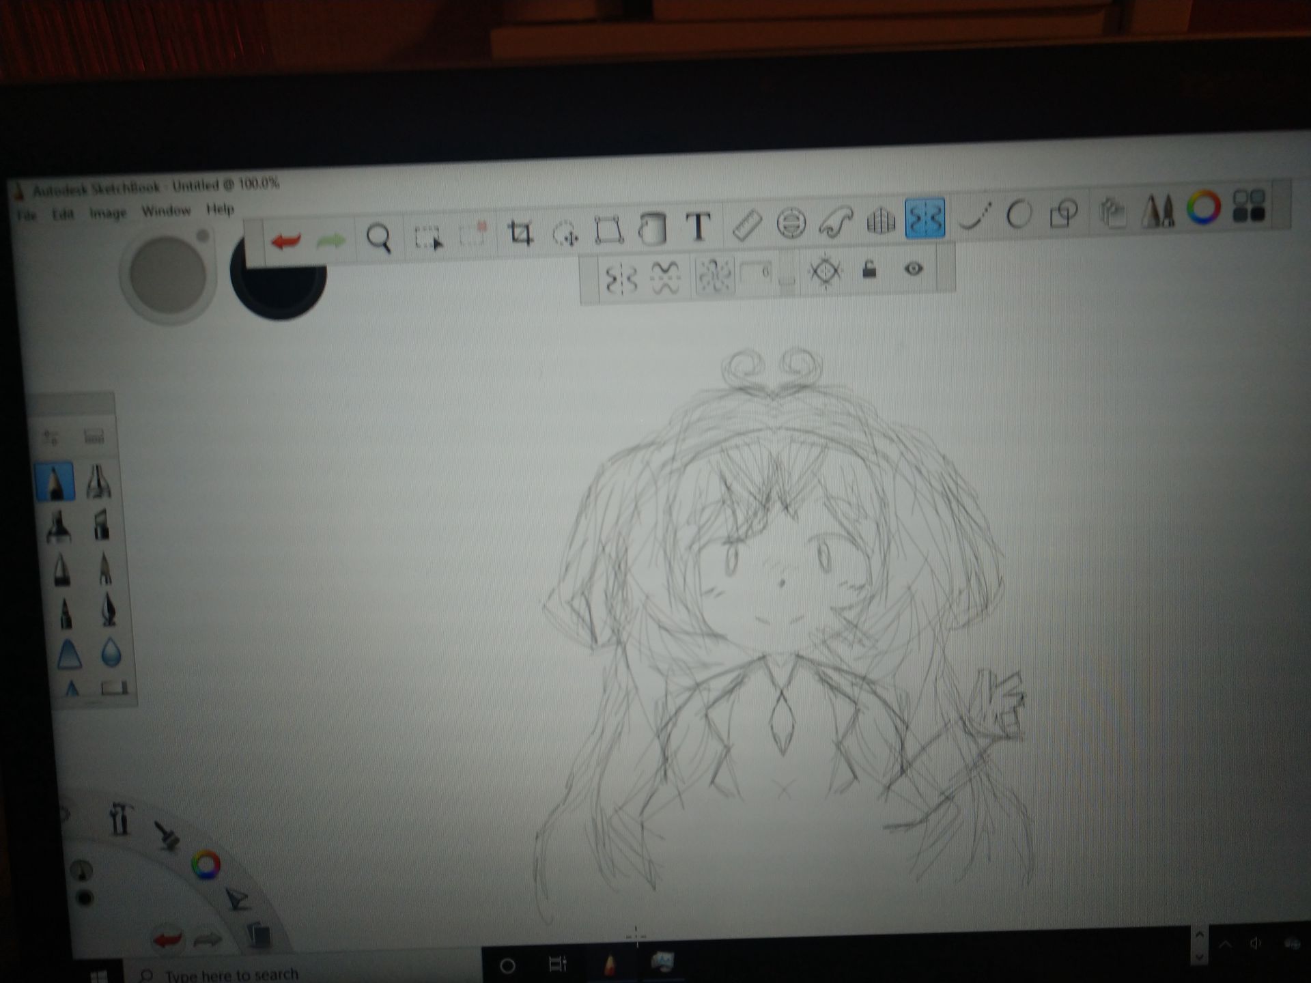Open Task View on taskbar
Image resolution: width=1311 pixels, height=983 pixels.
(x=558, y=965)
